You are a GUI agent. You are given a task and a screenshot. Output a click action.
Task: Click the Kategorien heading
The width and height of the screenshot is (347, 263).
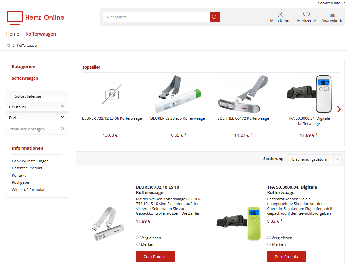pos(24,66)
